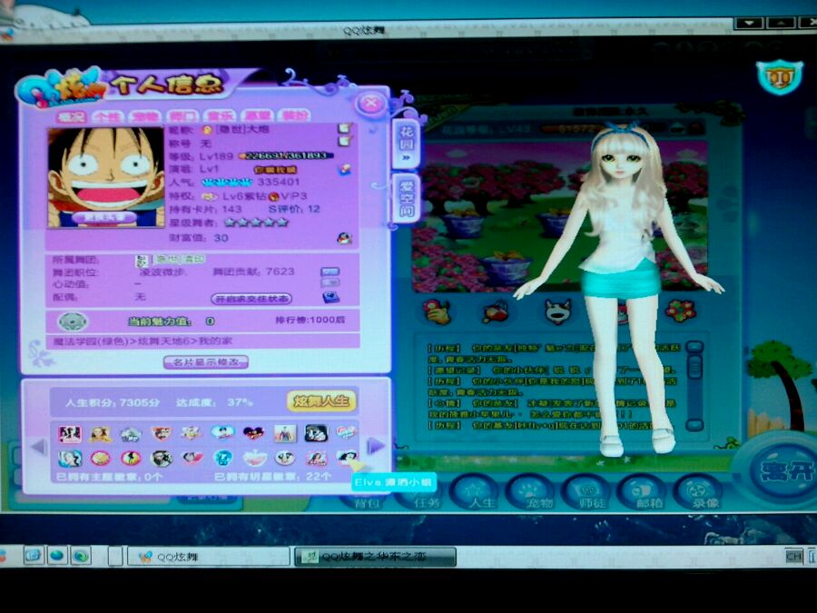The width and height of the screenshot is (817, 613).
Task: Open the 装扮 tab
Action: pos(294,115)
